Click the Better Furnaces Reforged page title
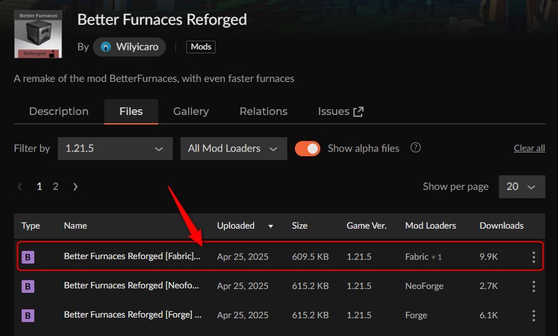This screenshot has height=336, width=558. pyautogui.click(x=162, y=20)
